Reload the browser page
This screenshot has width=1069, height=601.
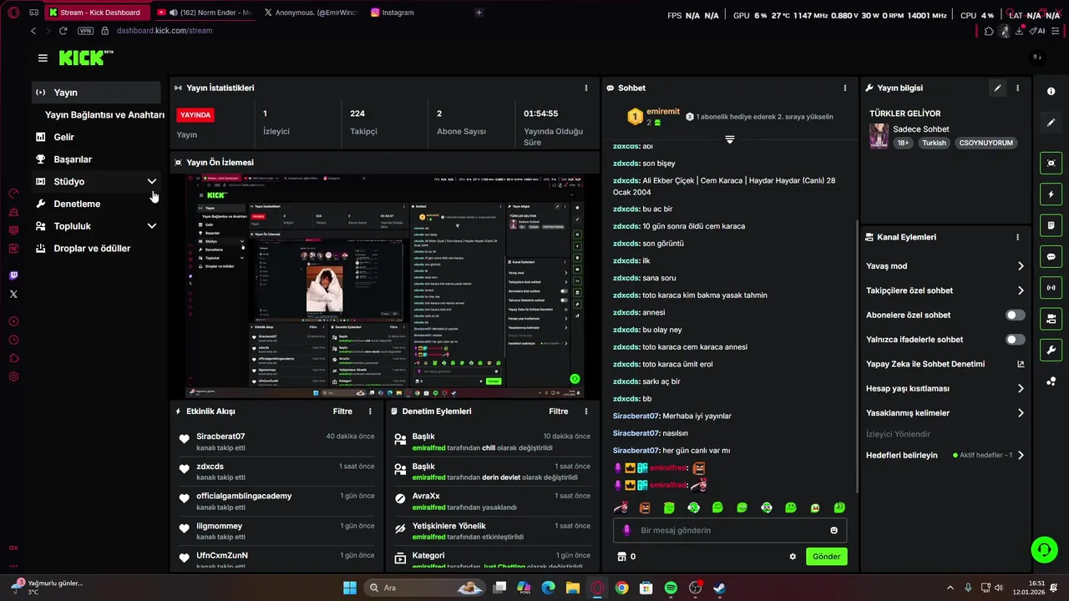(x=63, y=31)
